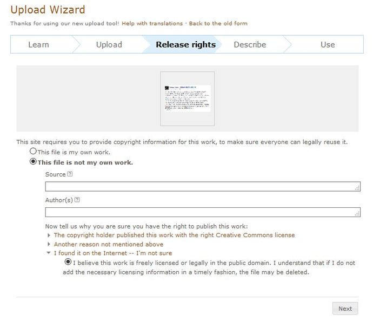Go to the Use step

pyautogui.click(x=328, y=44)
